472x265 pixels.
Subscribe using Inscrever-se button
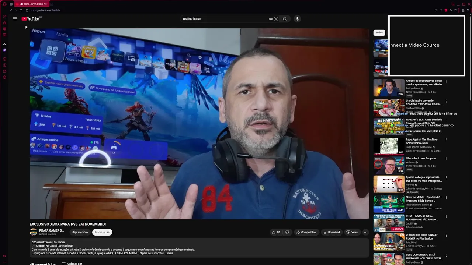pyautogui.click(x=102, y=232)
